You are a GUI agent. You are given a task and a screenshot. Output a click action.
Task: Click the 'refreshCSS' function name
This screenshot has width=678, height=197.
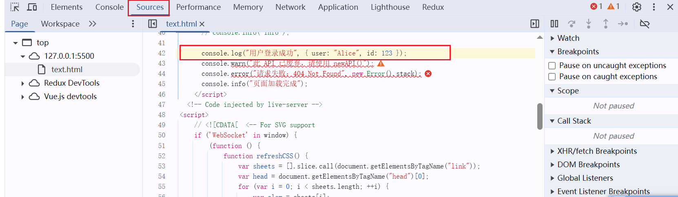coord(275,156)
